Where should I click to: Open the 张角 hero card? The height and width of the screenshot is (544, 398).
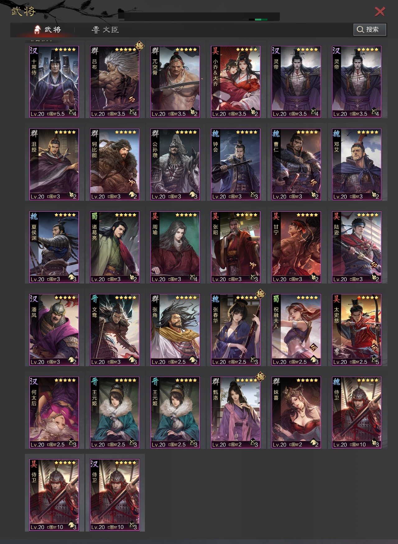pos(175,330)
